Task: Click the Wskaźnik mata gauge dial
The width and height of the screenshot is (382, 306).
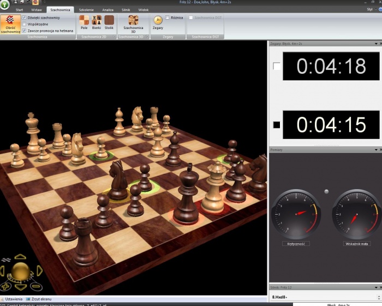Action: (357, 215)
